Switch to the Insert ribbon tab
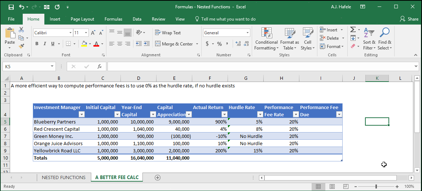 coord(55,19)
